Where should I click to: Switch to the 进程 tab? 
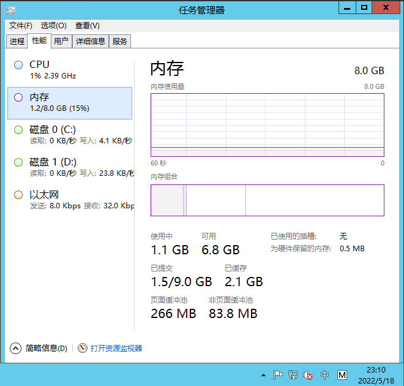(x=17, y=42)
